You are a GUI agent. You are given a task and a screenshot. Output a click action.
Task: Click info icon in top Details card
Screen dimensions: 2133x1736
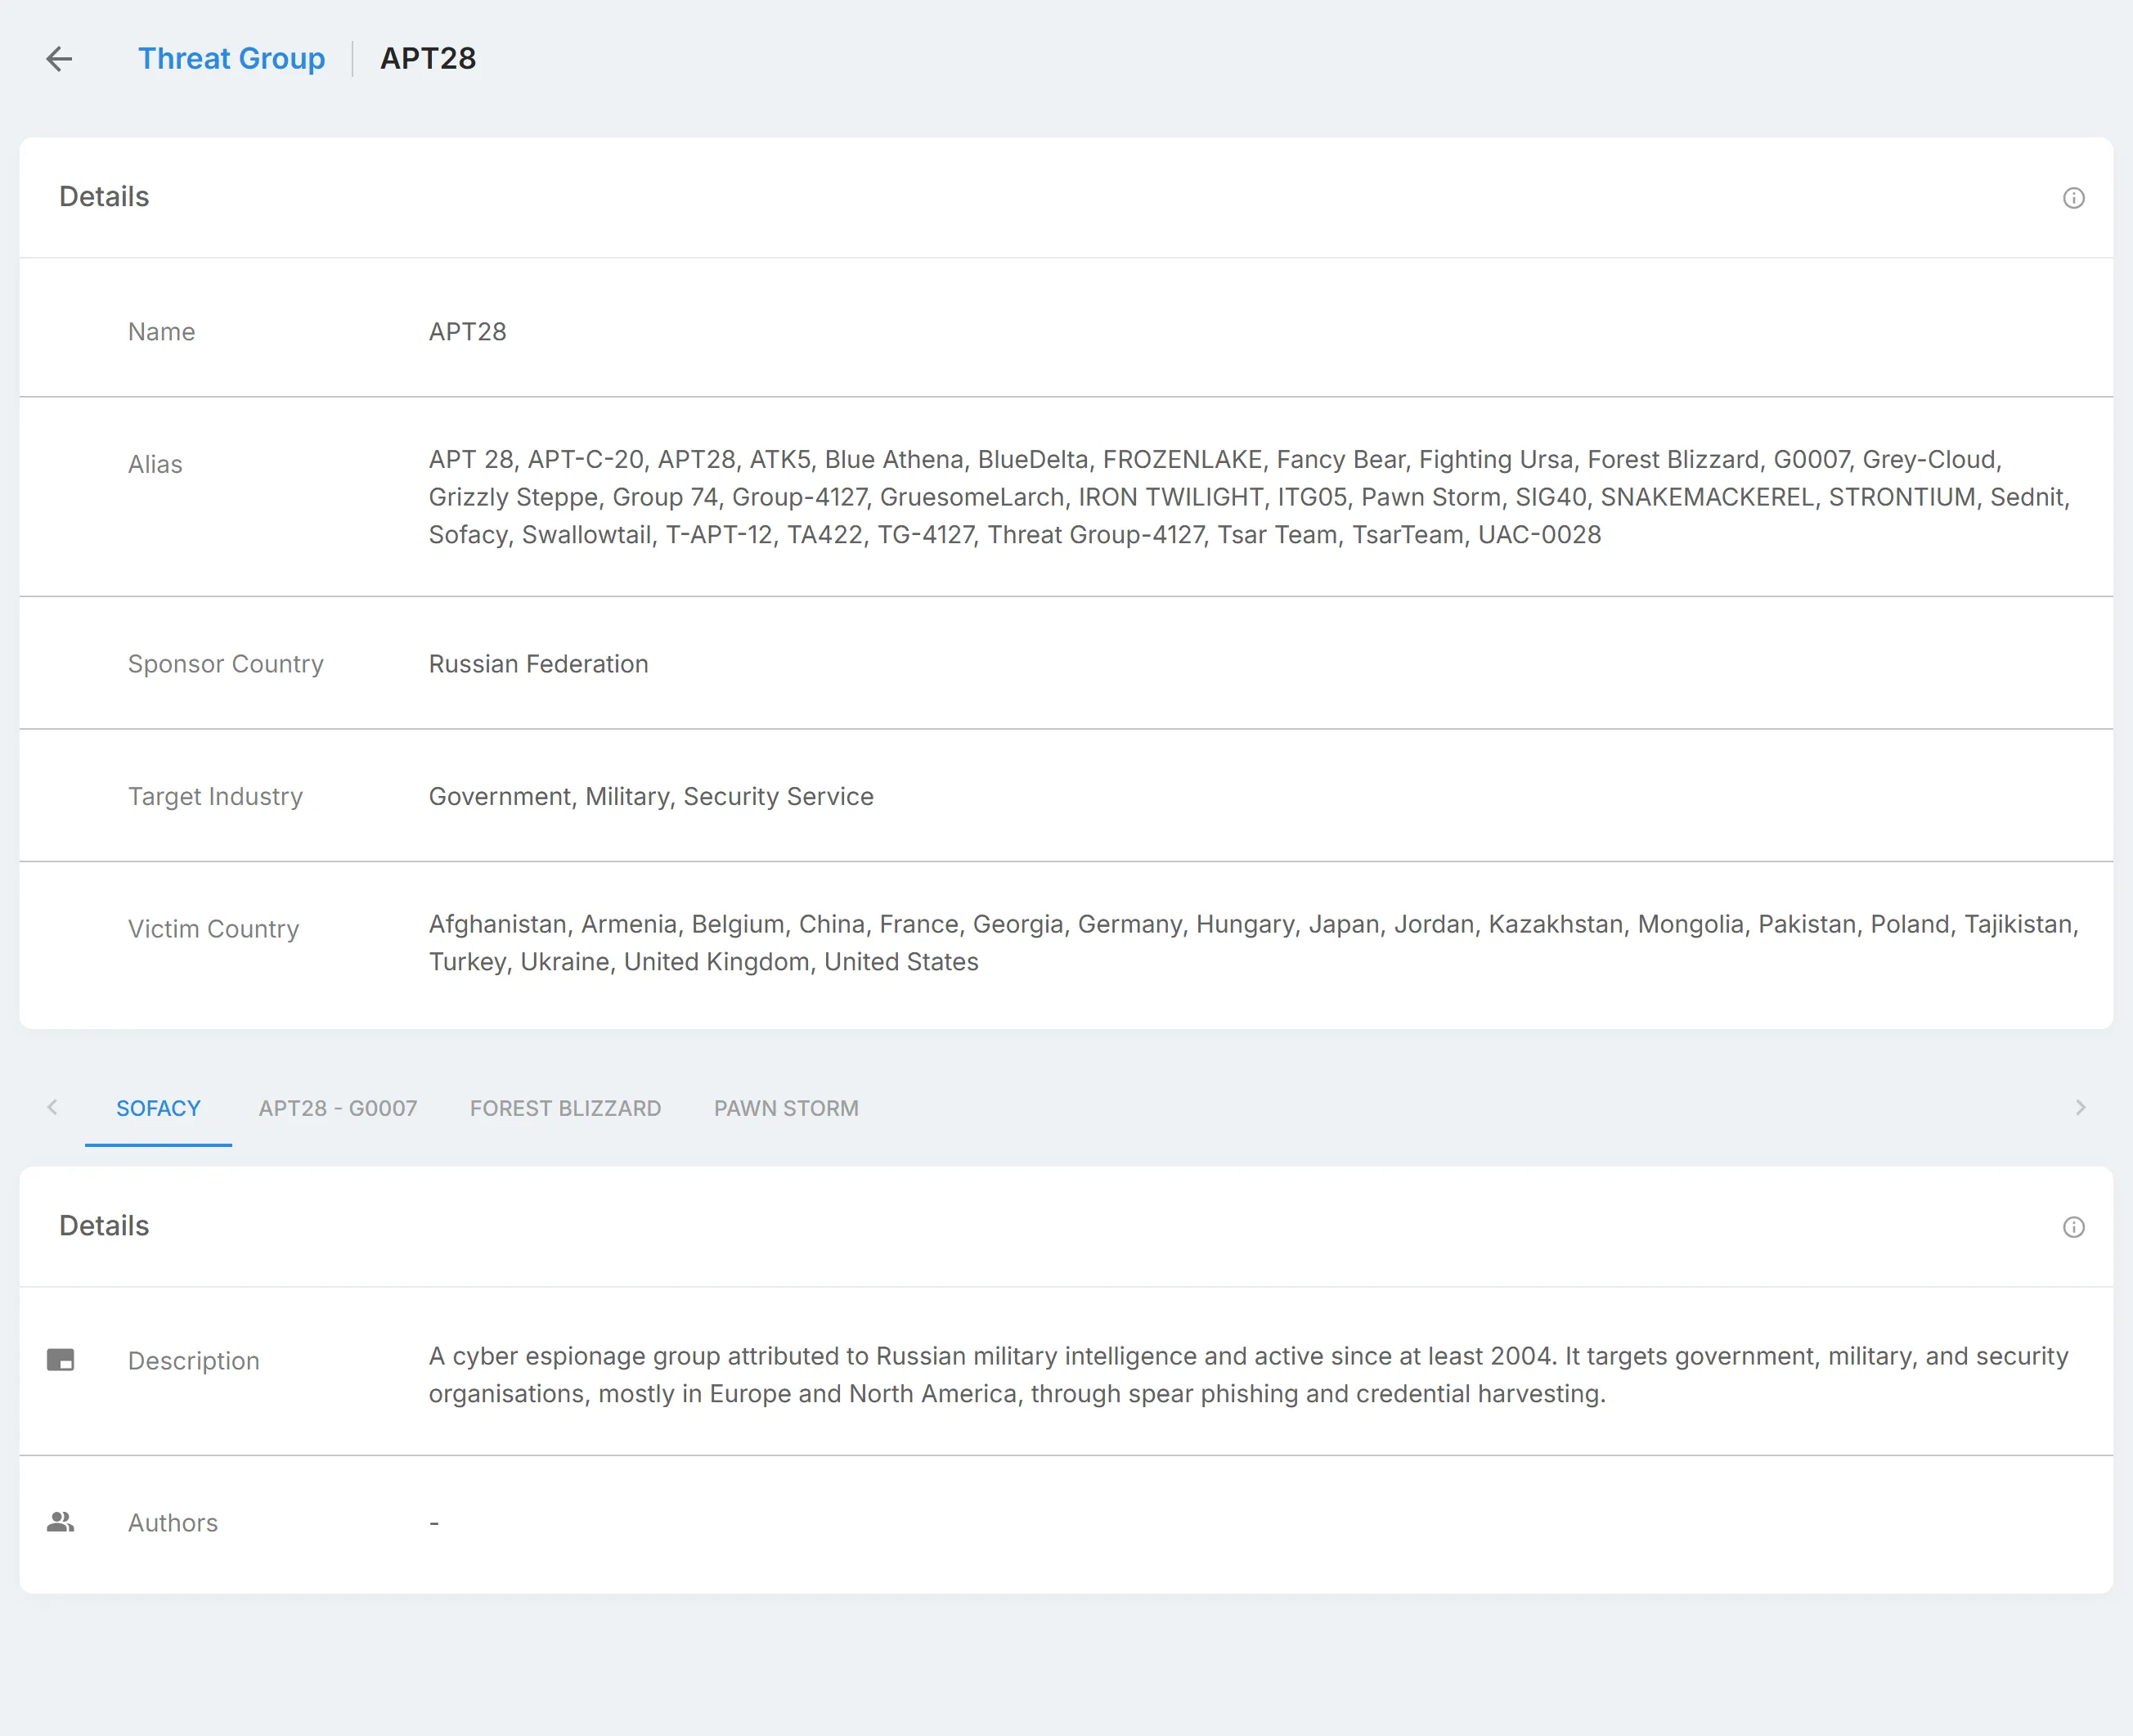pyautogui.click(x=2073, y=198)
